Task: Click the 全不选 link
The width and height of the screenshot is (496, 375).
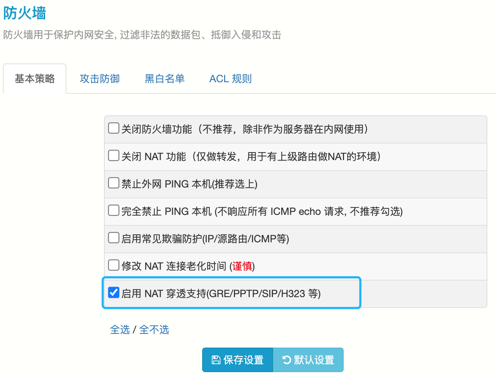Action: coord(154,330)
